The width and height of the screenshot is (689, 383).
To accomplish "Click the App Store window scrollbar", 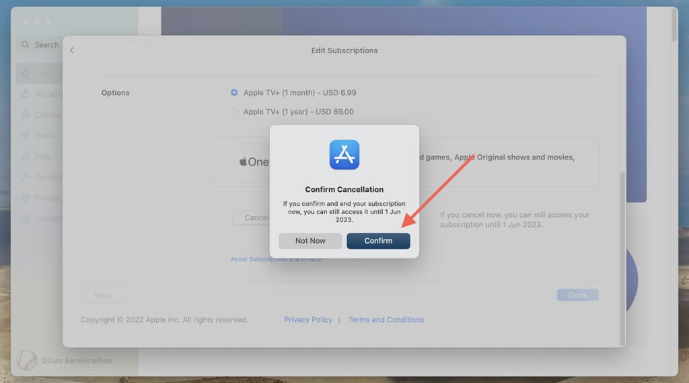I will coord(674,26).
